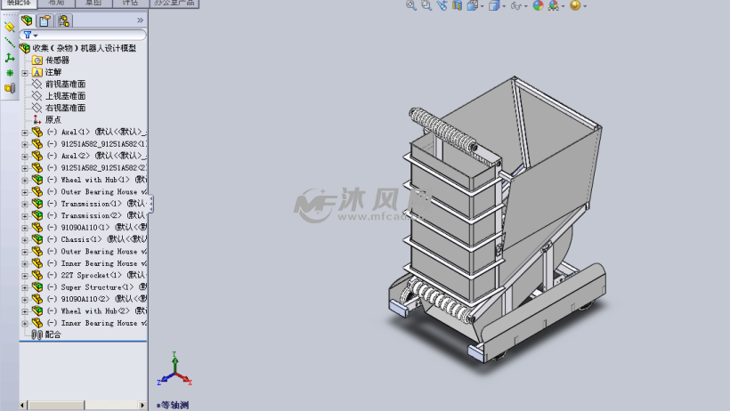
Task: Open View Settings dropdown arrow
Action: (585, 6)
